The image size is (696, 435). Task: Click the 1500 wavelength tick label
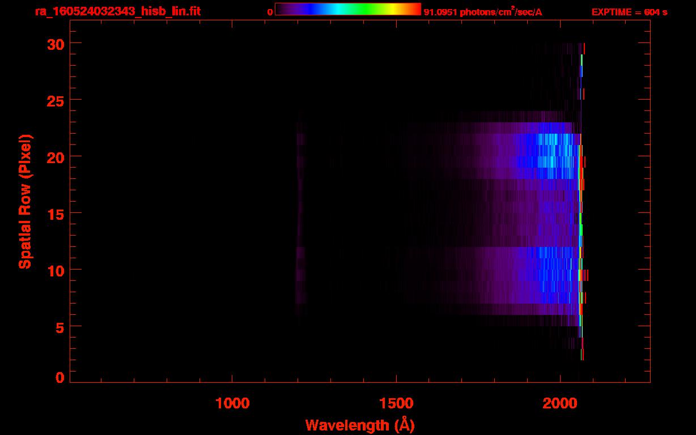[x=396, y=403]
